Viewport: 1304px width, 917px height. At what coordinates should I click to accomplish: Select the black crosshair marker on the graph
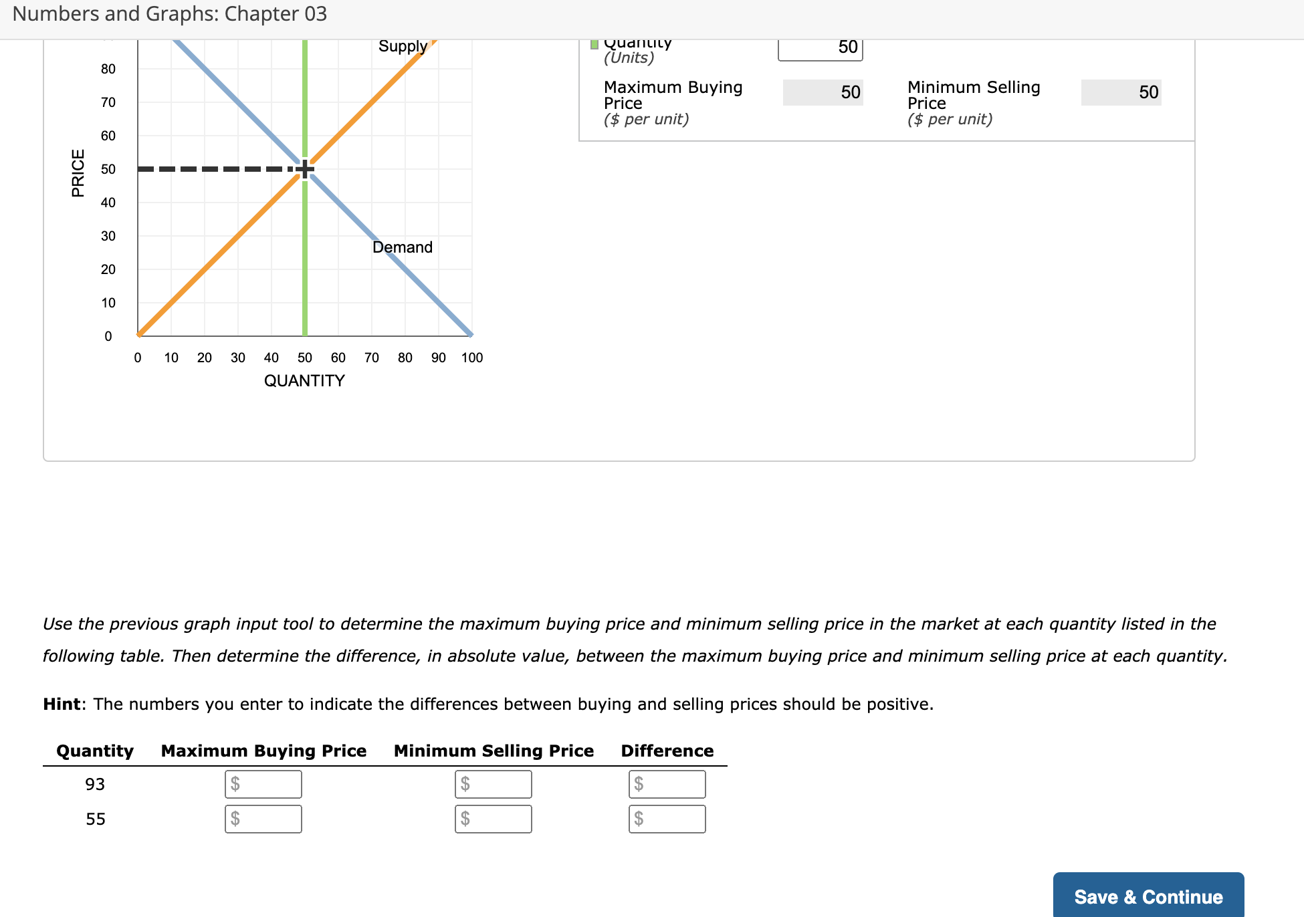305,168
